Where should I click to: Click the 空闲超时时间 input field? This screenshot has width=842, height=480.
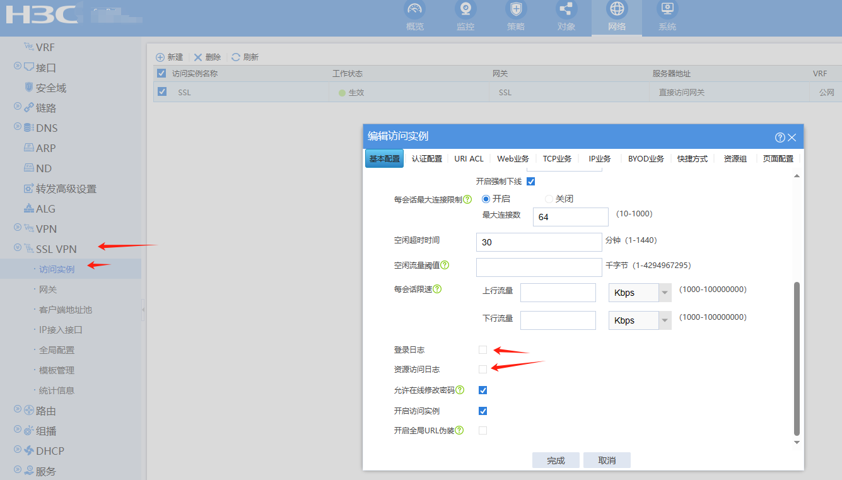pos(539,242)
